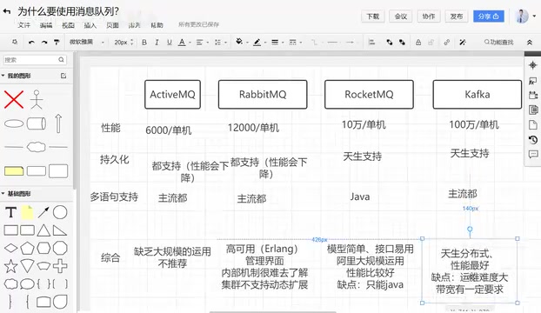Viewport: 541px width, 313px height.
Task: Open the page document icon in sidebar
Action: (x=532, y=124)
